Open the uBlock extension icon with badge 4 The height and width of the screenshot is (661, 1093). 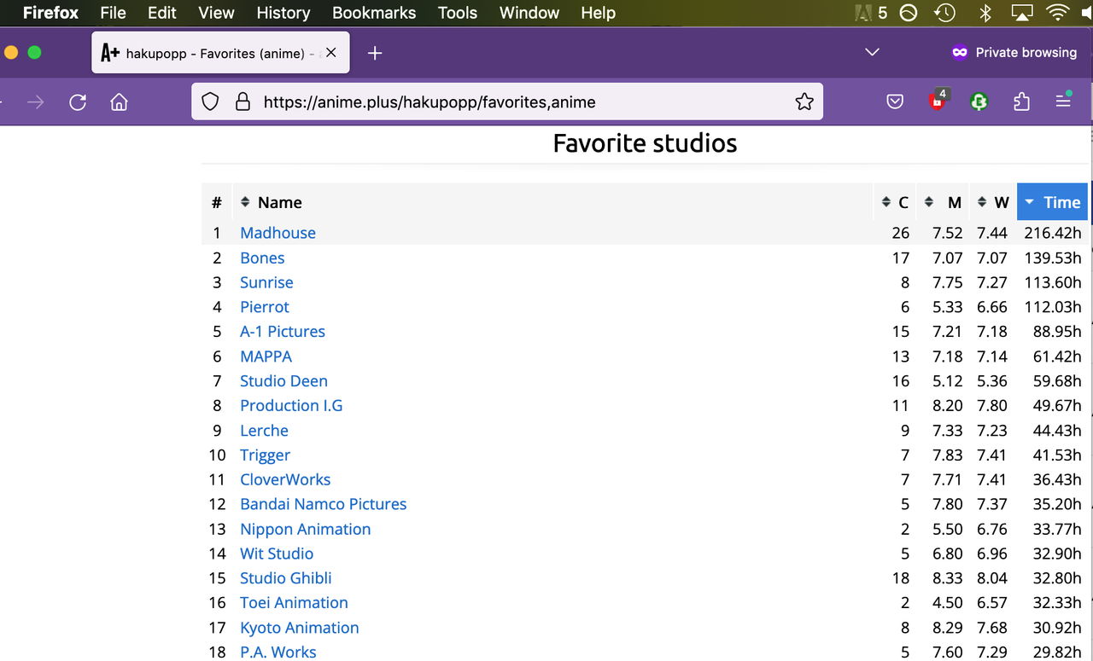[938, 101]
